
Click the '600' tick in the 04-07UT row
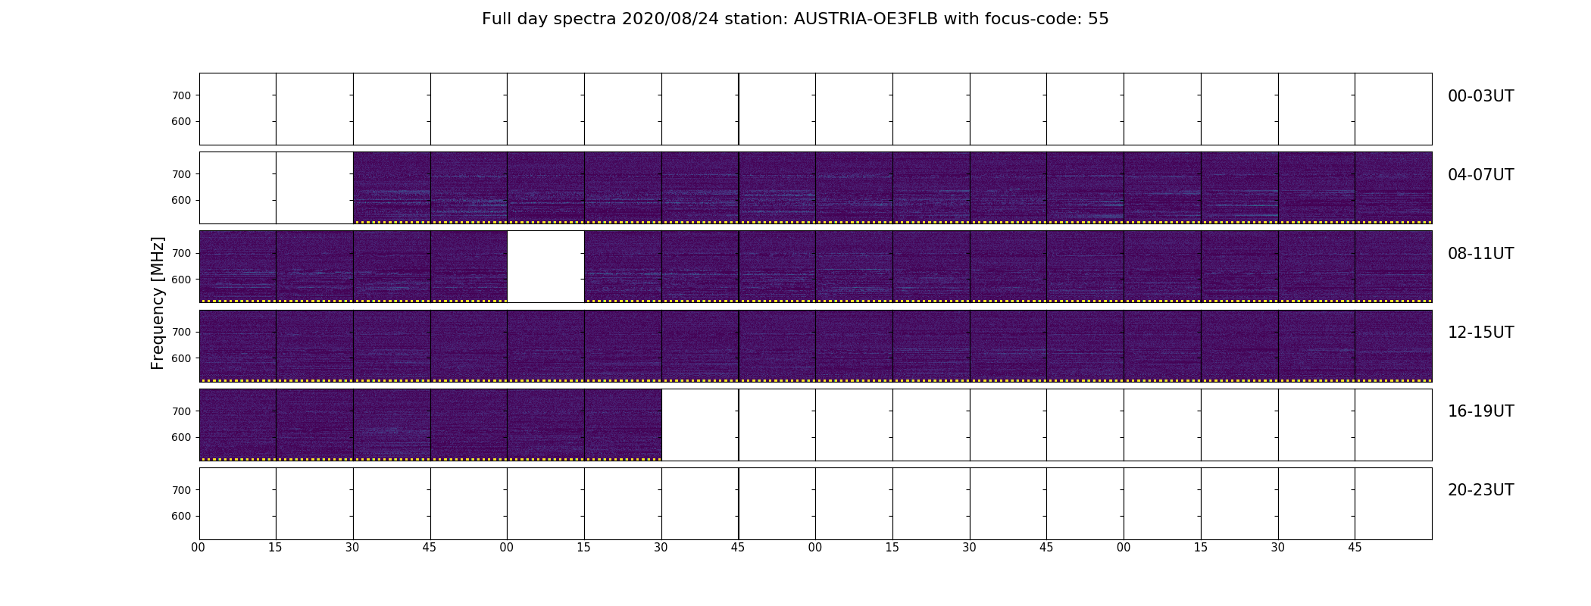click(181, 200)
